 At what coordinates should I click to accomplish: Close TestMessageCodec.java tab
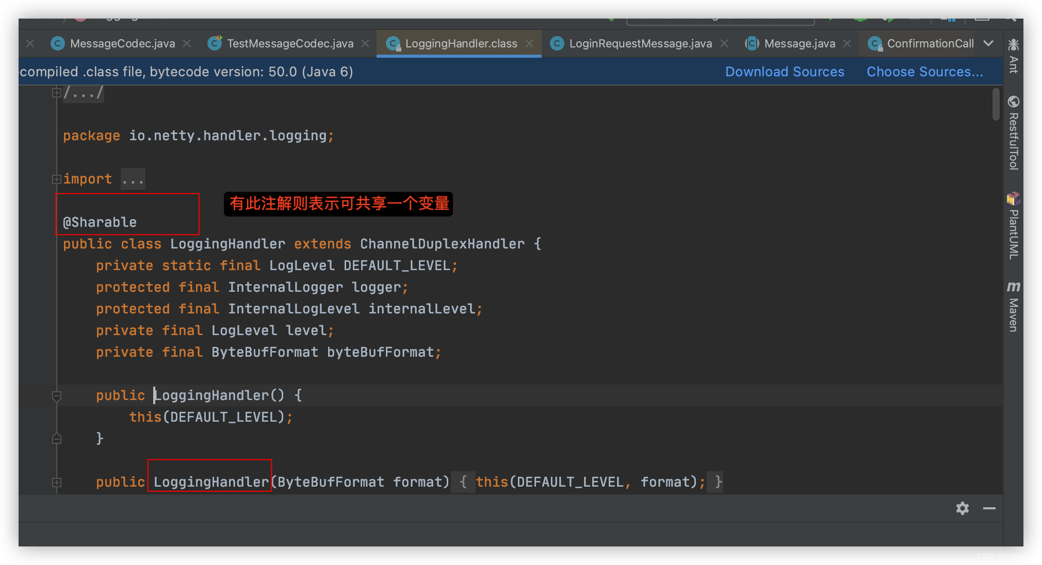[365, 44]
